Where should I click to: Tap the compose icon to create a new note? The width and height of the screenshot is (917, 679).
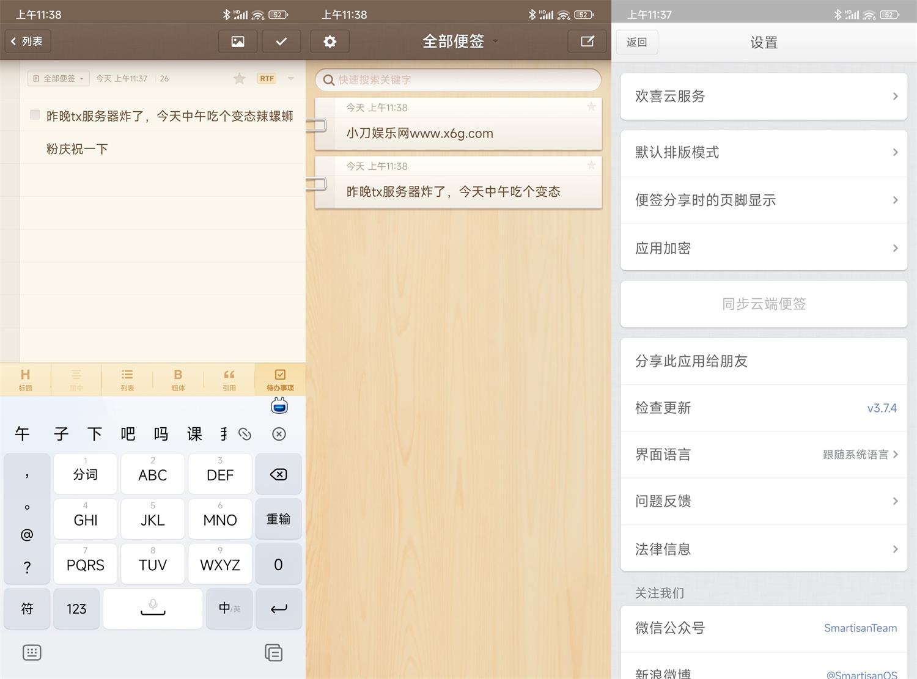pyautogui.click(x=586, y=41)
